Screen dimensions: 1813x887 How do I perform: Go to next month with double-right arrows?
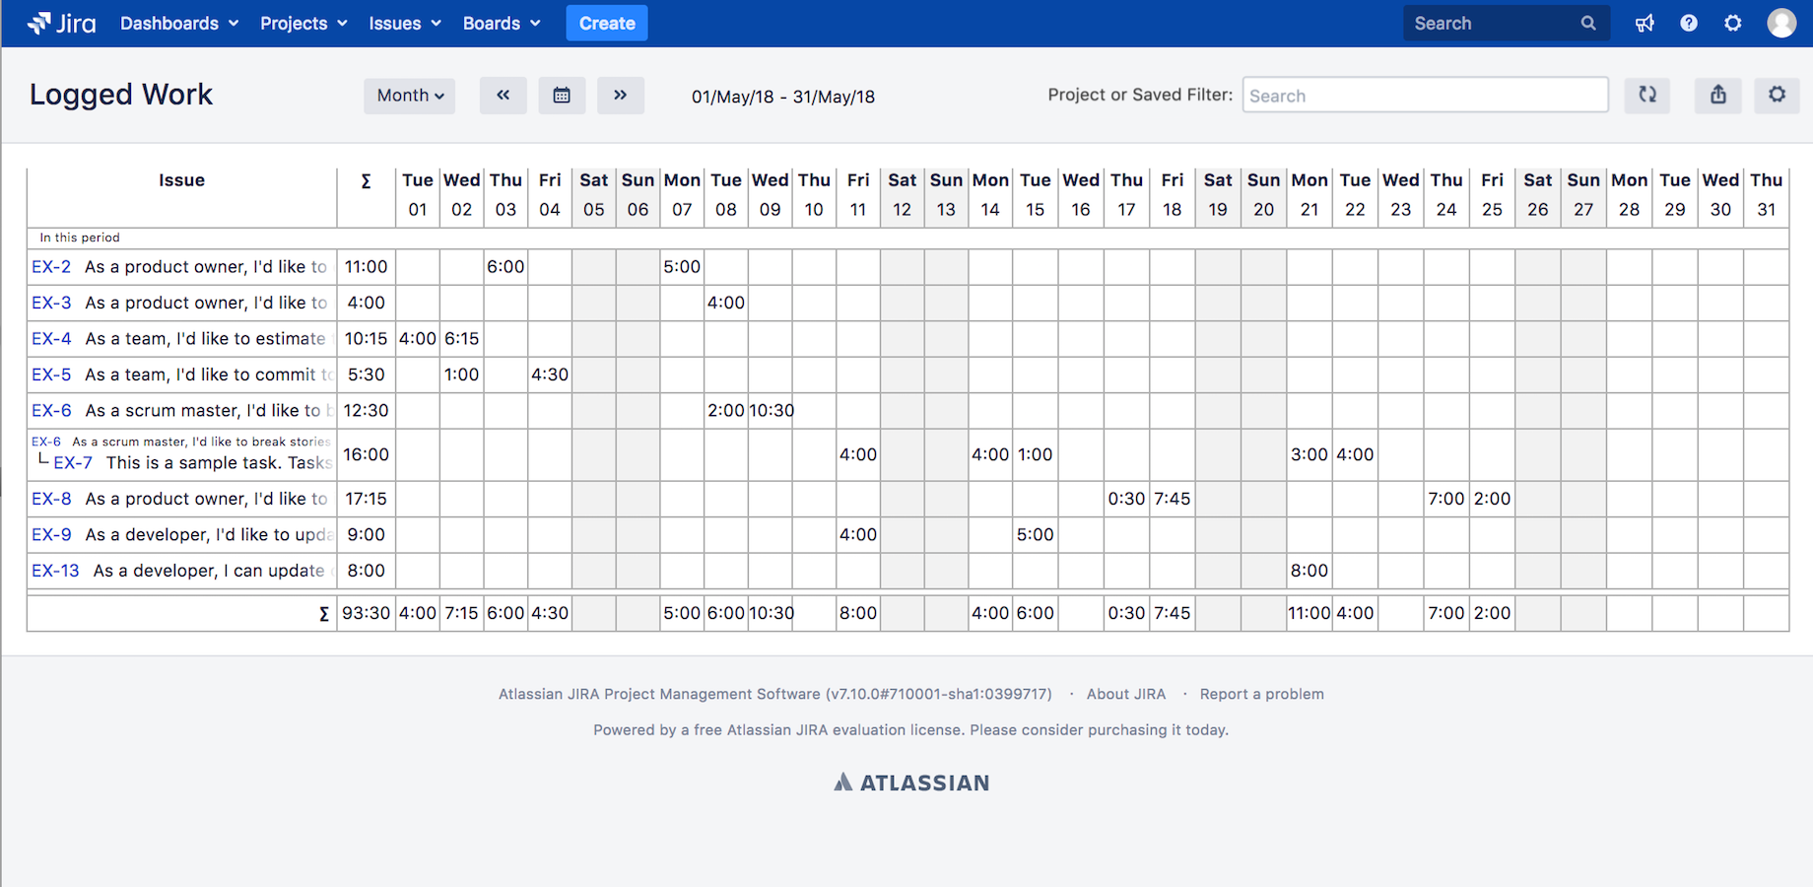(621, 96)
